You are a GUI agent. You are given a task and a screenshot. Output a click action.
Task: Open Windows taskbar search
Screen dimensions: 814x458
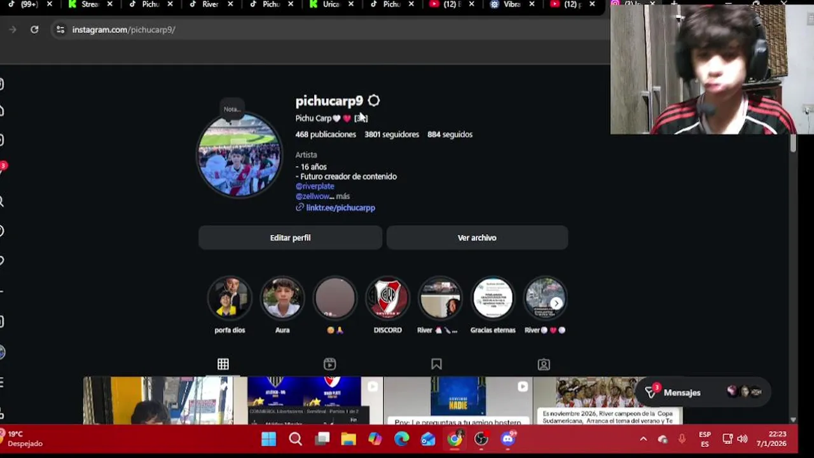tap(295, 439)
